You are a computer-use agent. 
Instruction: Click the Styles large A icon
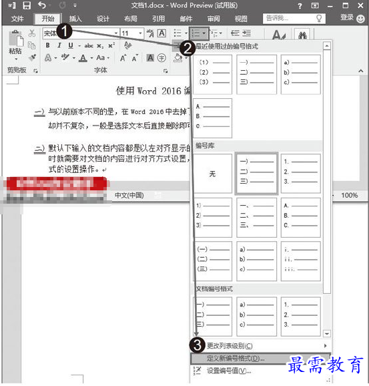tap(279, 35)
